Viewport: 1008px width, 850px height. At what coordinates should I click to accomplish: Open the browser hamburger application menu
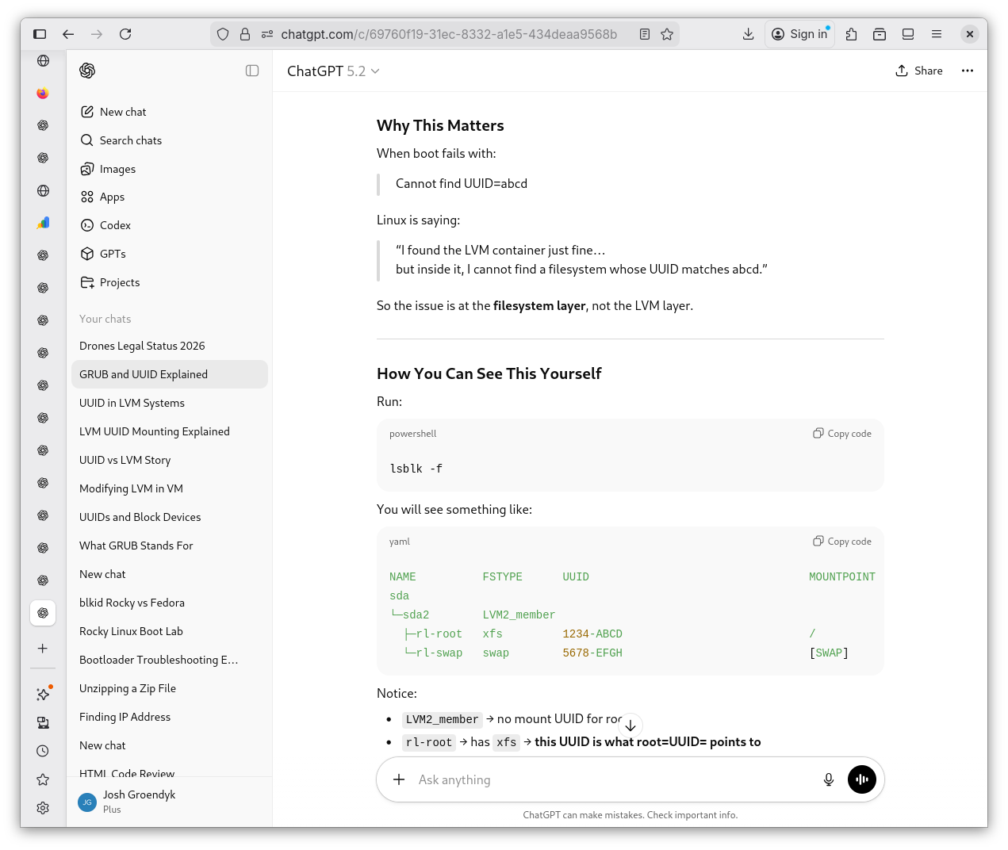click(x=937, y=34)
